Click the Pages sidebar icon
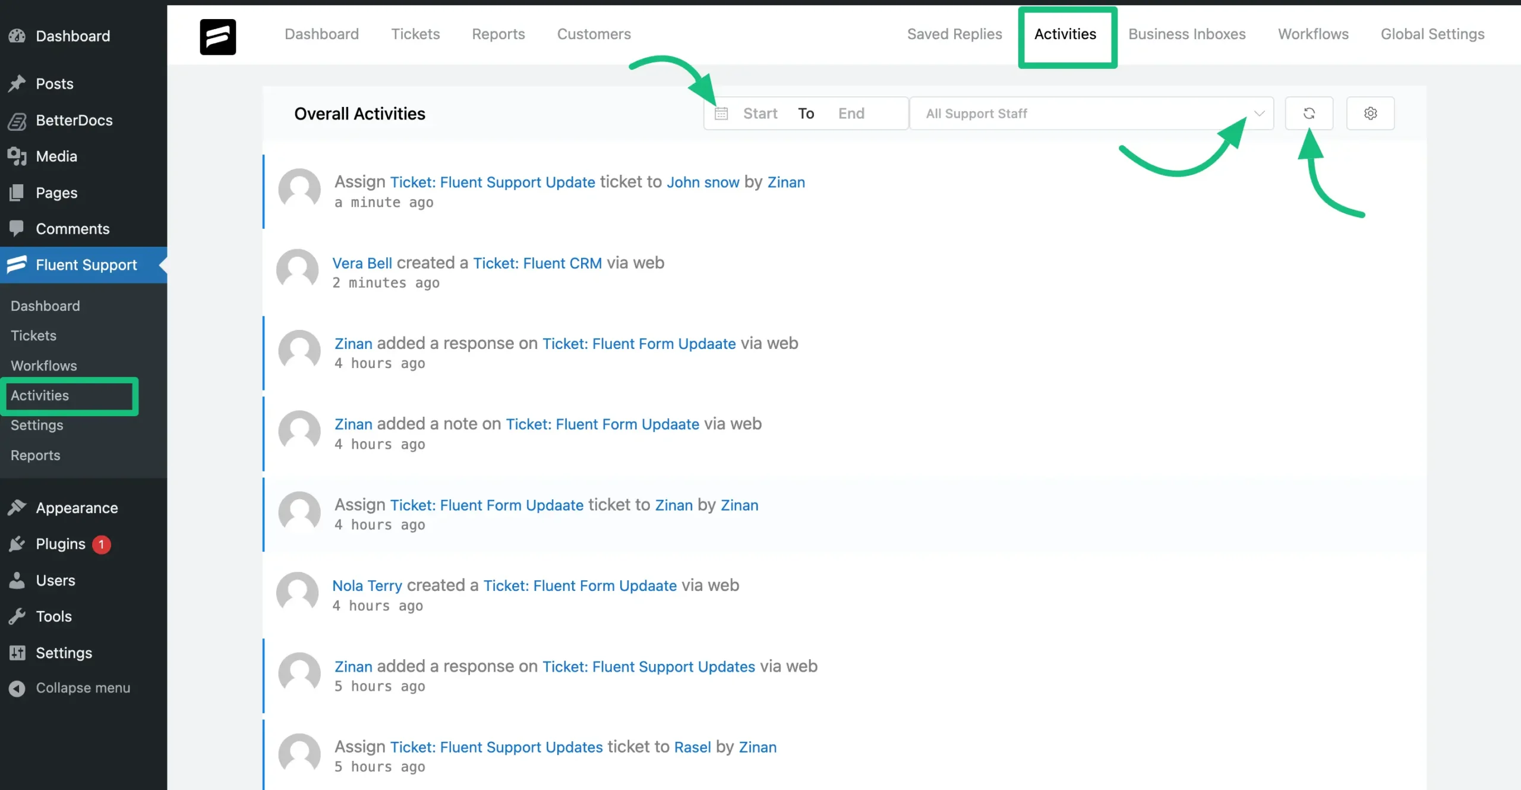This screenshot has width=1521, height=790. pos(17,193)
